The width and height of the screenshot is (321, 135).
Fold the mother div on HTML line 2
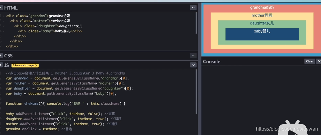coord(4,21)
